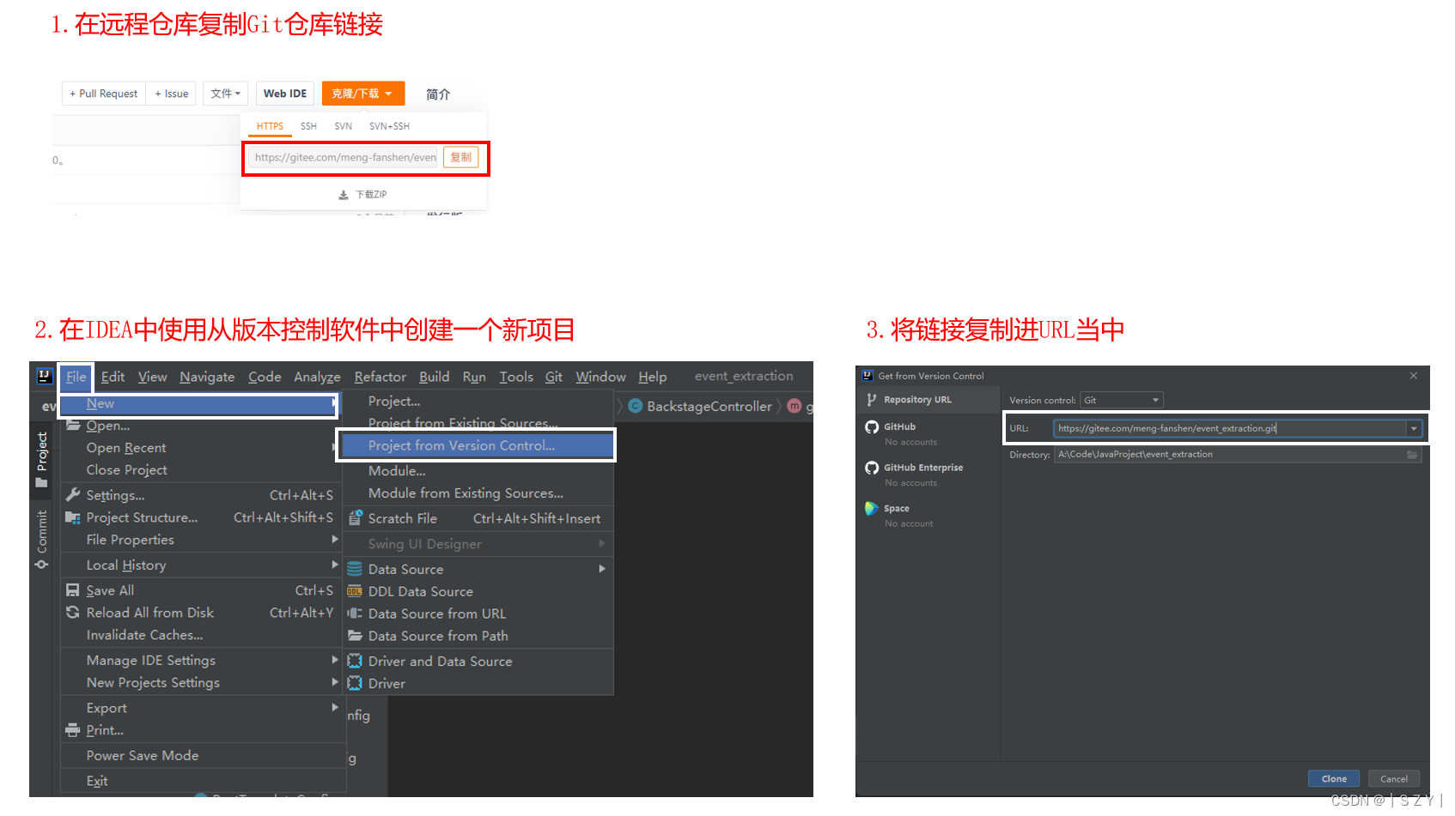Expand the New Projects Settings submenu
This screenshot has width=1455, height=816.
[203, 683]
